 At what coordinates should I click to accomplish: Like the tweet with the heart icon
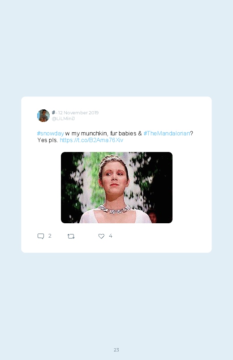pyautogui.click(x=101, y=236)
